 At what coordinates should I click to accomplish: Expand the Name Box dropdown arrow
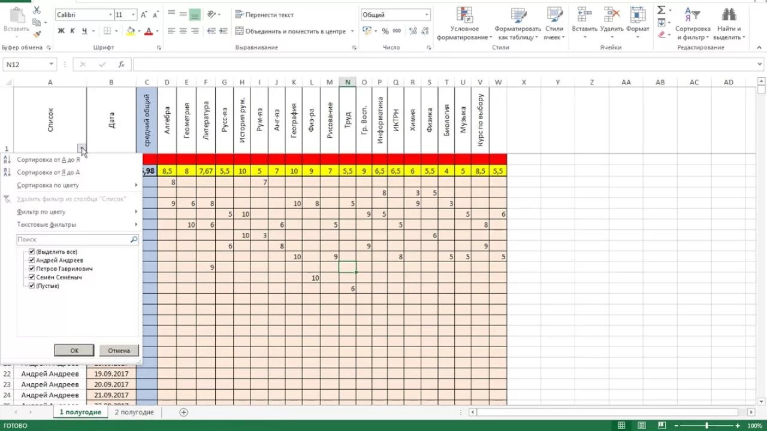pos(52,64)
